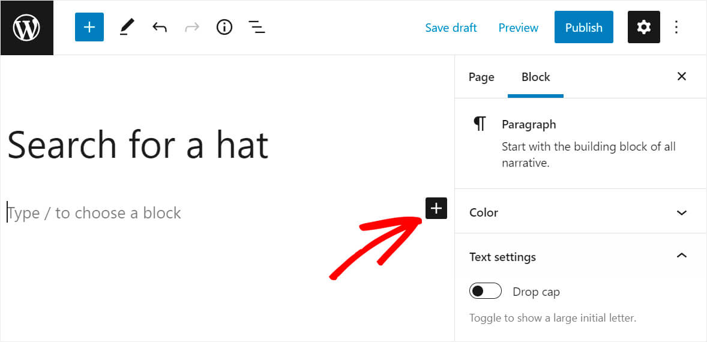707x342 pixels.
Task: Open document Details info icon
Action: (224, 28)
